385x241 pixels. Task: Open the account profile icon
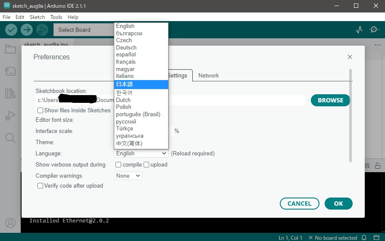(10, 223)
